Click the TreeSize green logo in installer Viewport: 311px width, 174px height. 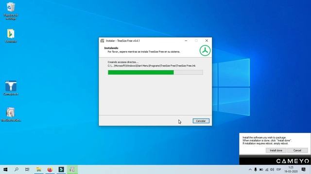(x=205, y=50)
